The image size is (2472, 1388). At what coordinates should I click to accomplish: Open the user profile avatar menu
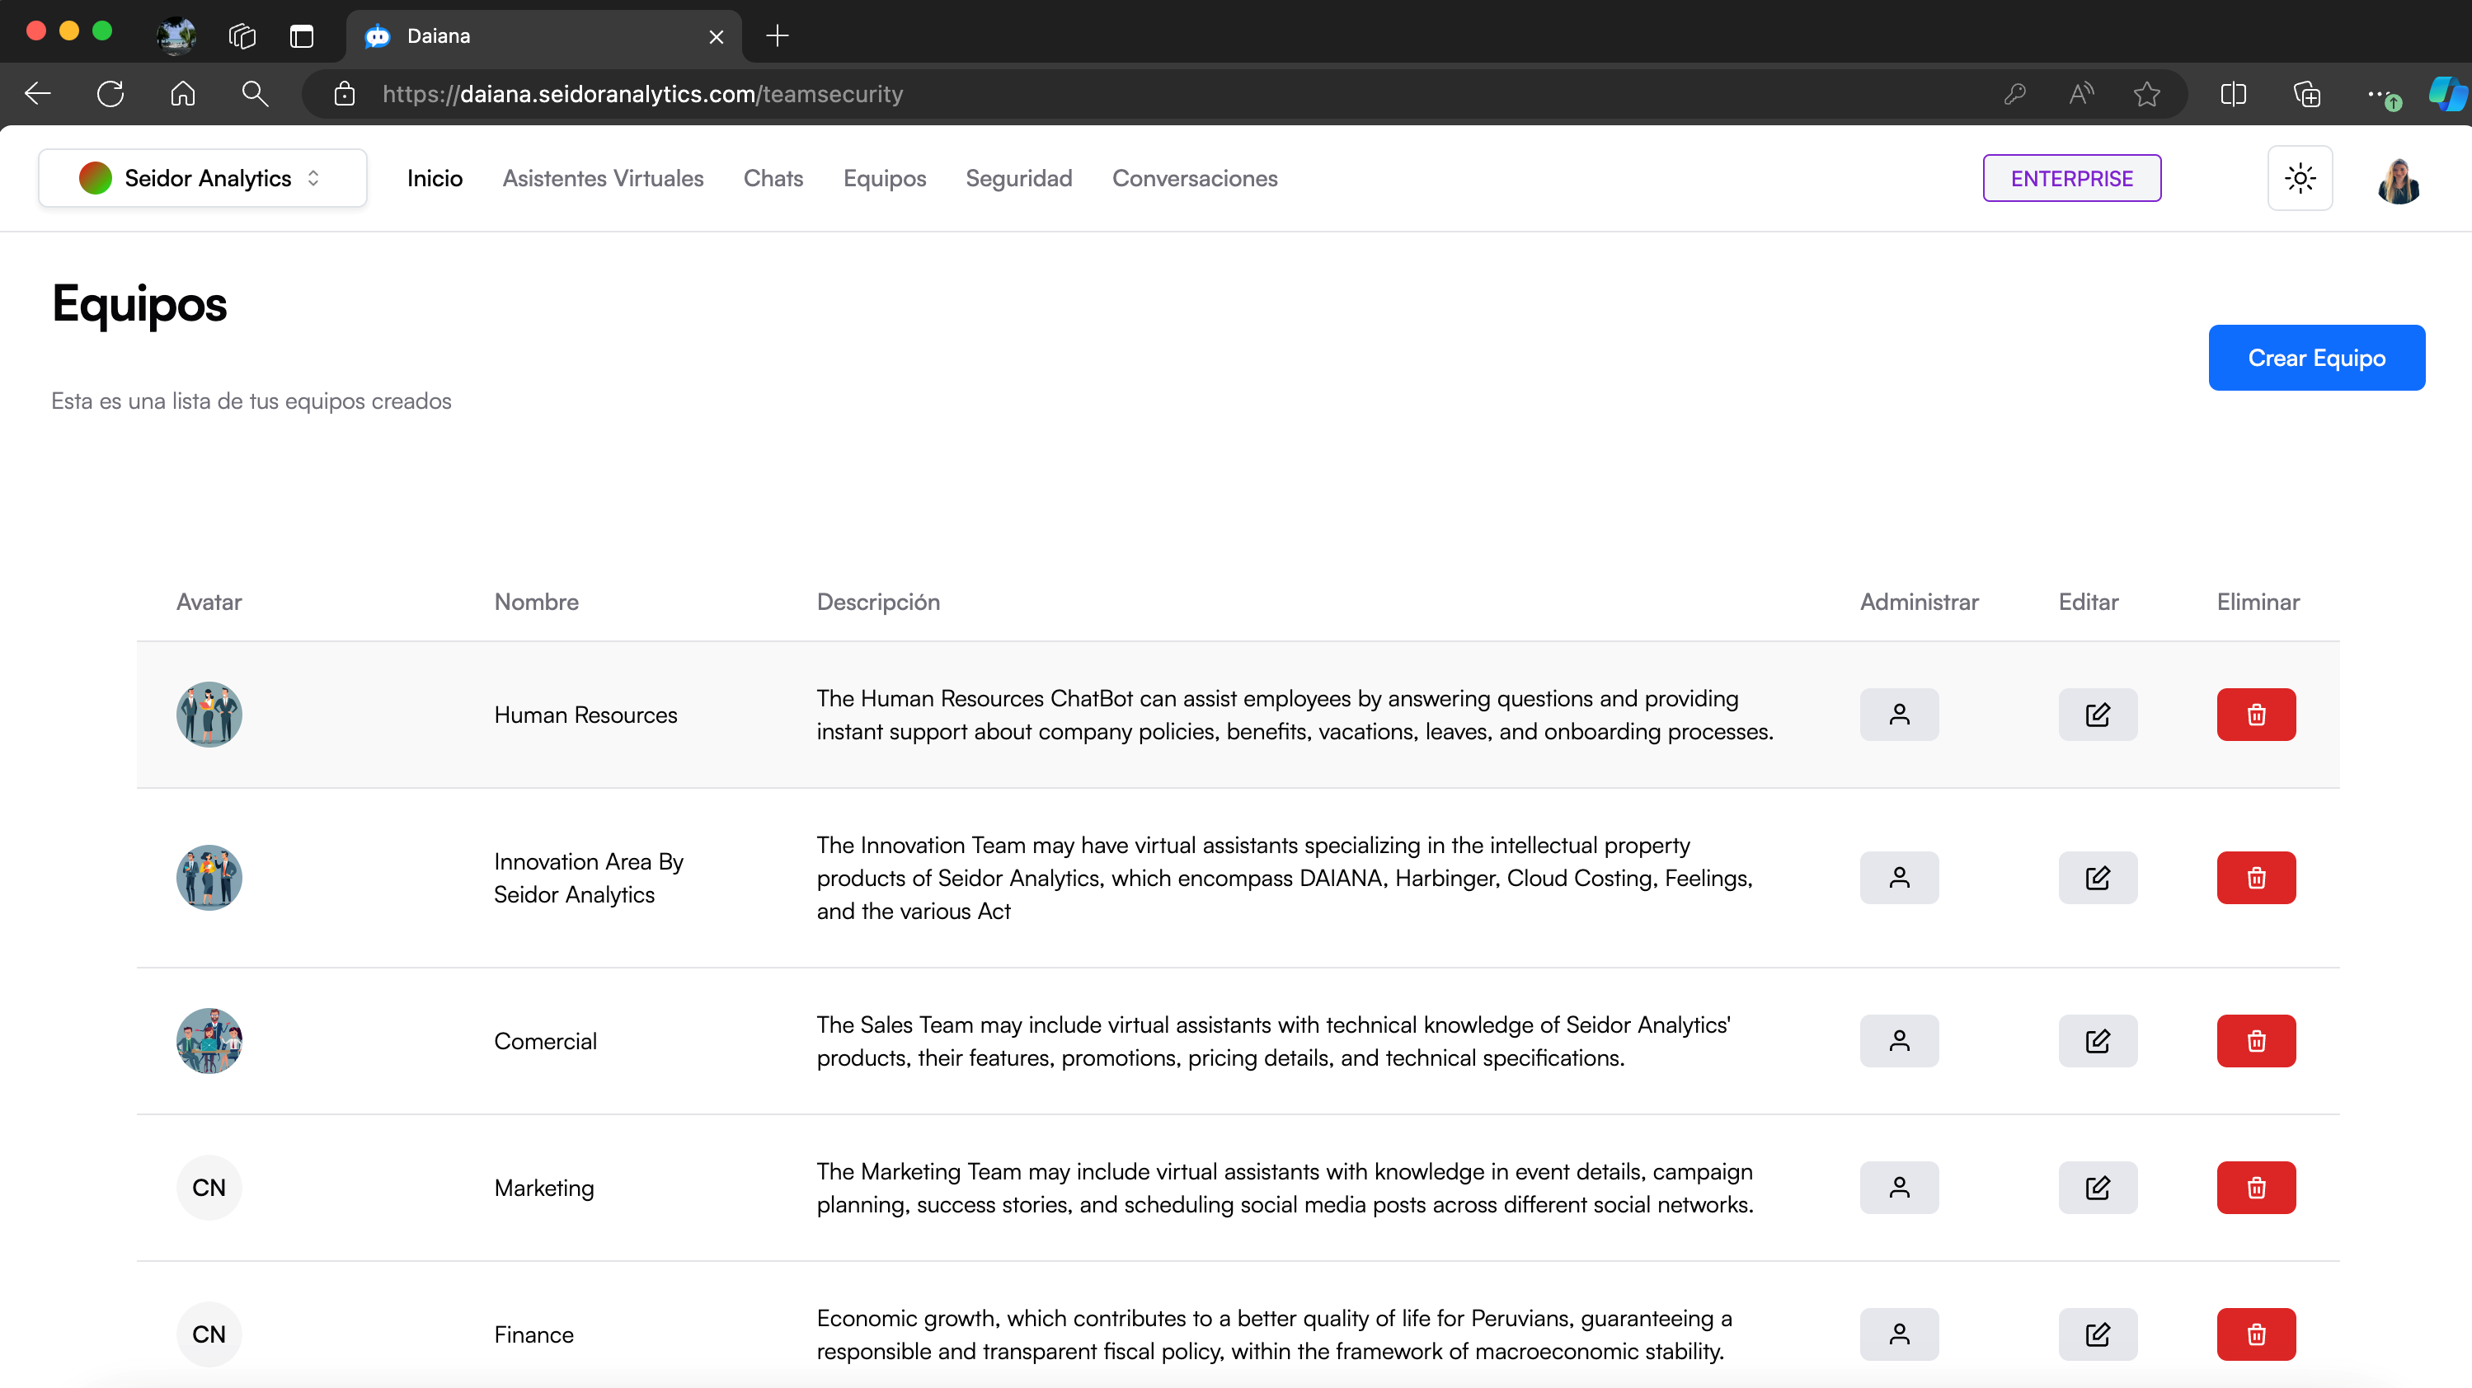[2398, 180]
